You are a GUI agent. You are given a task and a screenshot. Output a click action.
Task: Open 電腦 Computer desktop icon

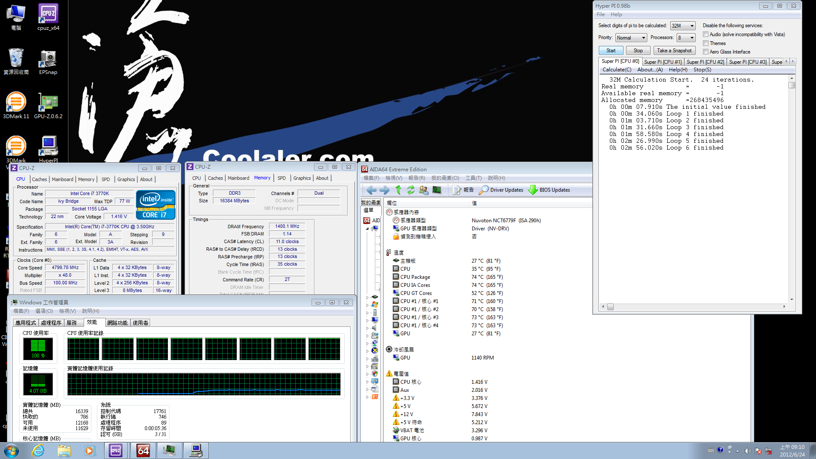click(x=16, y=17)
